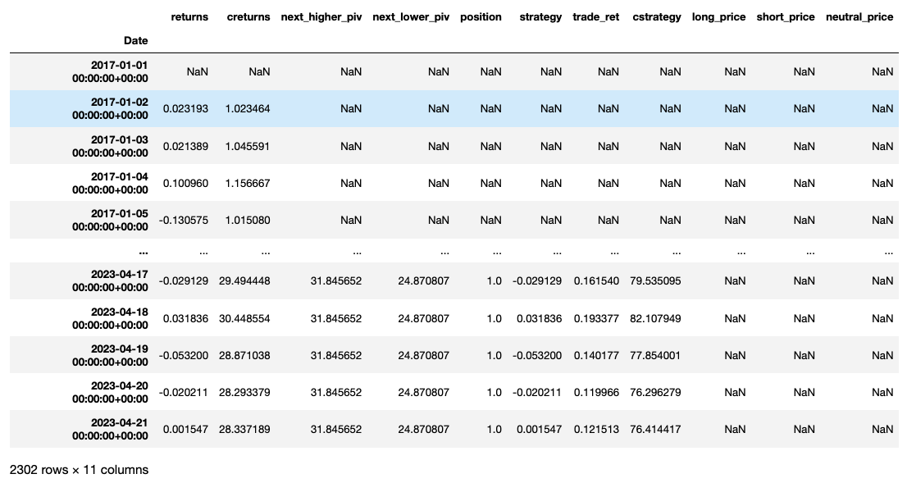Click the 2023-04-21 row index label

coord(110,429)
